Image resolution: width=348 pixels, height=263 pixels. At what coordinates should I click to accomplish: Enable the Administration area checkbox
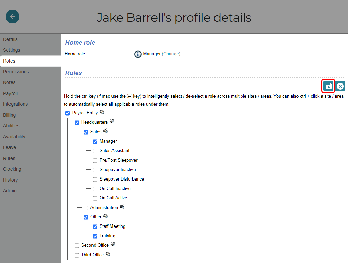click(86, 208)
